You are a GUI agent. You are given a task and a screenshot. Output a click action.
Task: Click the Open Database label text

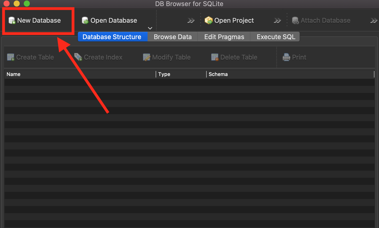pos(114,20)
